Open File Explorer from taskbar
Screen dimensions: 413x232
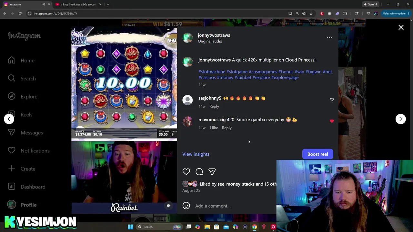point(207,227)
